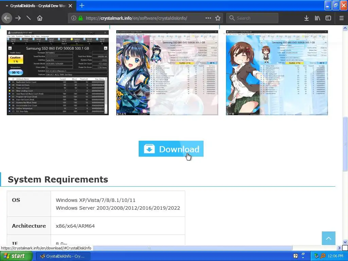Click into the Search box
This screenshot has width=348, height=261.
(253, 18)
